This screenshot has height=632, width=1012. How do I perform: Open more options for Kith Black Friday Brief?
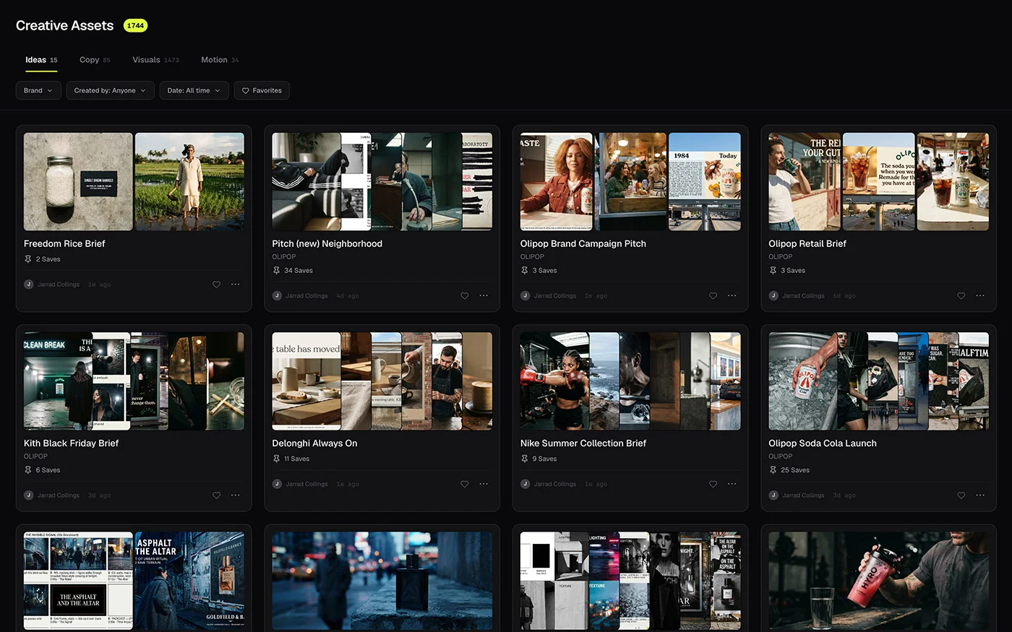coord(235,495)
